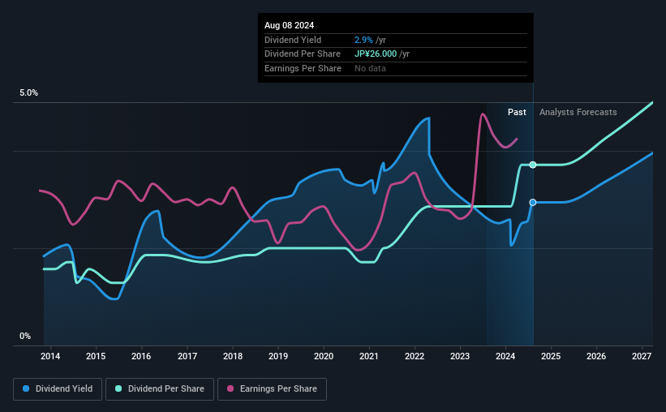Click the 2022 year label on axis
The width and height of the screenshot is (666, 412).
pos(415,356)
